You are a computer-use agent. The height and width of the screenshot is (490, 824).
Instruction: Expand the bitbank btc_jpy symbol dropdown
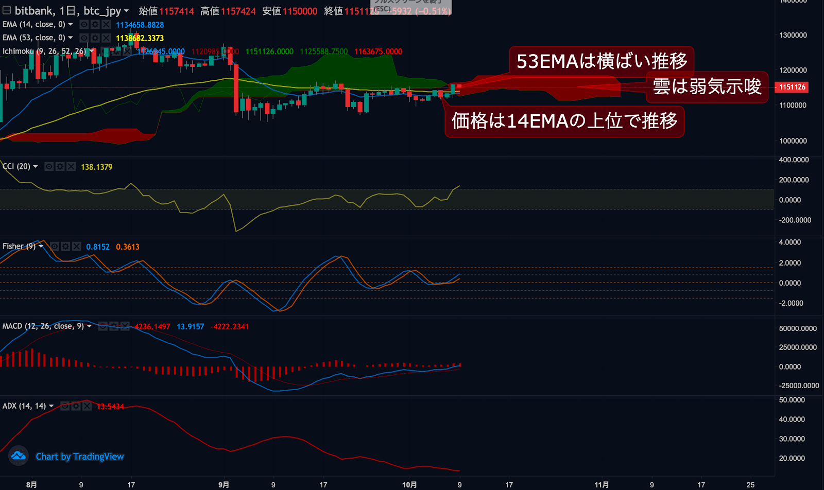click(x=126, y=11)
